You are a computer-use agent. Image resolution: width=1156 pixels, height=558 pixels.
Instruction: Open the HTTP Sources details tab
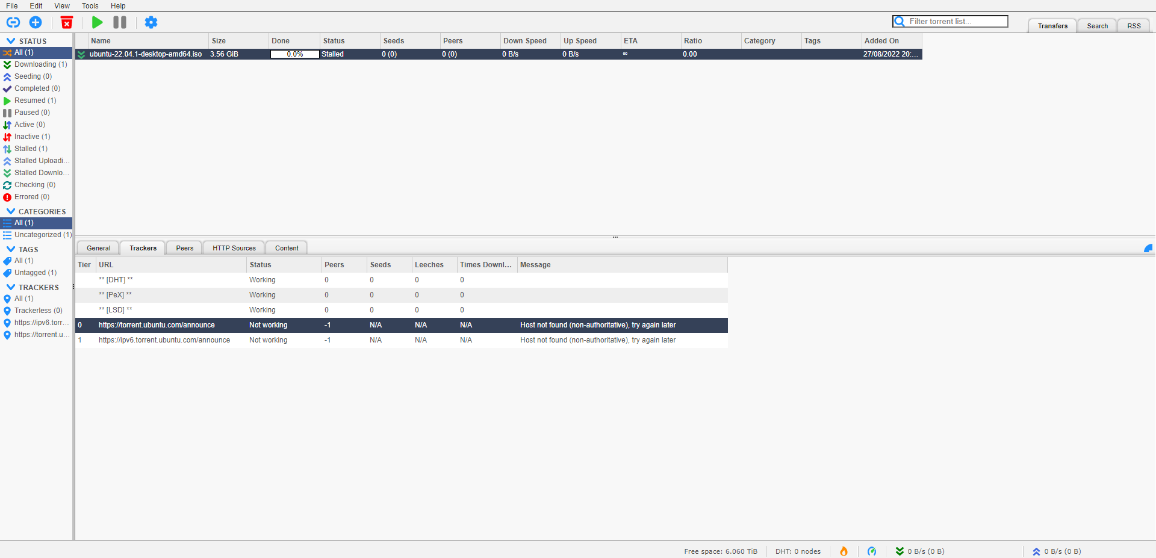234,248
